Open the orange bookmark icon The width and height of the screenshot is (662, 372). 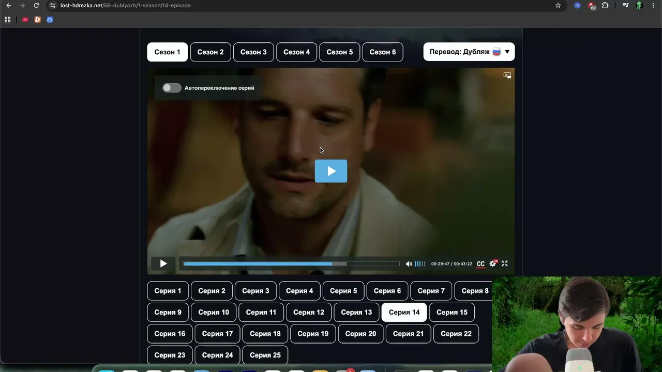click(37, 20)
